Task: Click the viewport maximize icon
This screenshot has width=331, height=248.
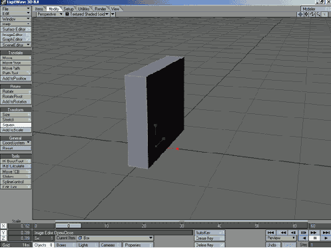Action: click(x=324, y=15)
